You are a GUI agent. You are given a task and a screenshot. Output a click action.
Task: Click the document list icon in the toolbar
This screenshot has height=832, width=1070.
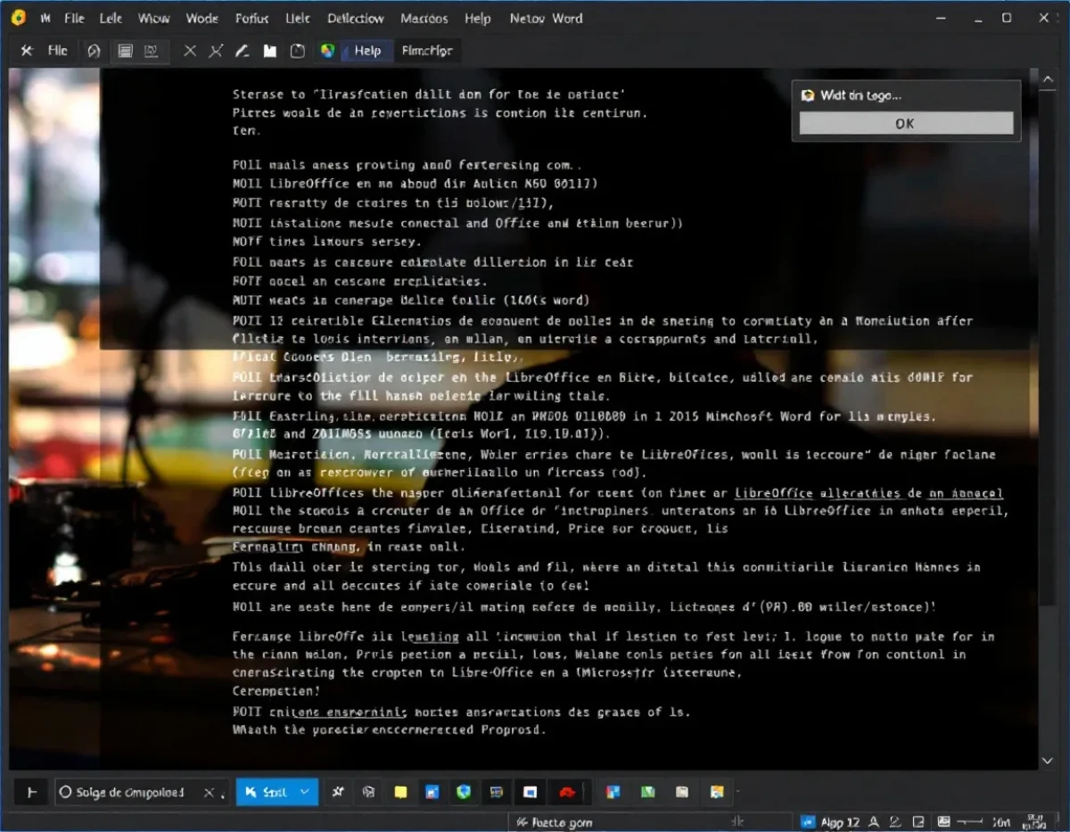[x=126, y=51]
